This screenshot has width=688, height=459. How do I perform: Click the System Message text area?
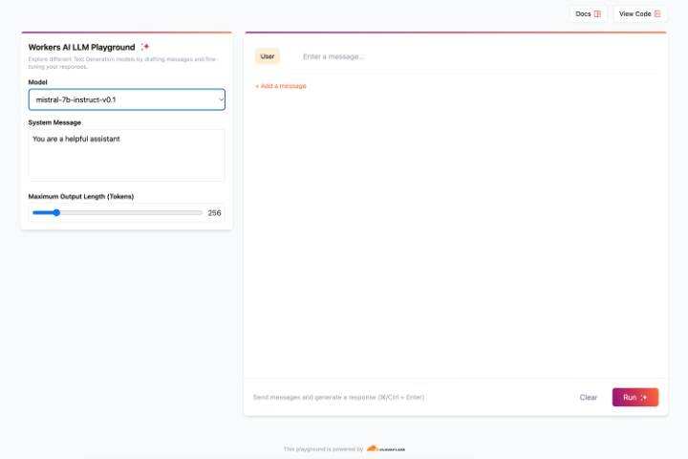(x=127, y=155)
